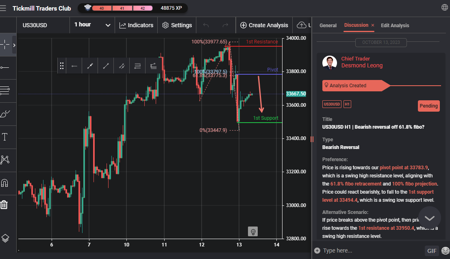Select the line drawing tool in sidebar
Viewport: 450px width, 259px height.
(5, 68)
